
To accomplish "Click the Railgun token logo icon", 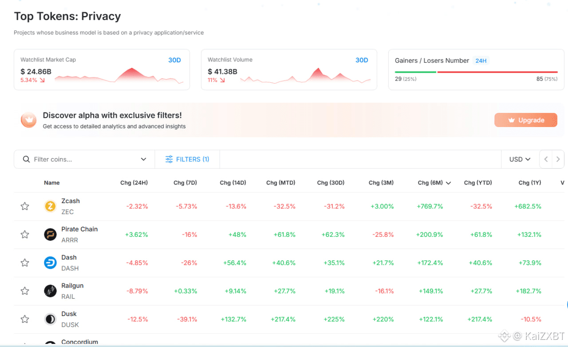I will [50, 291].
